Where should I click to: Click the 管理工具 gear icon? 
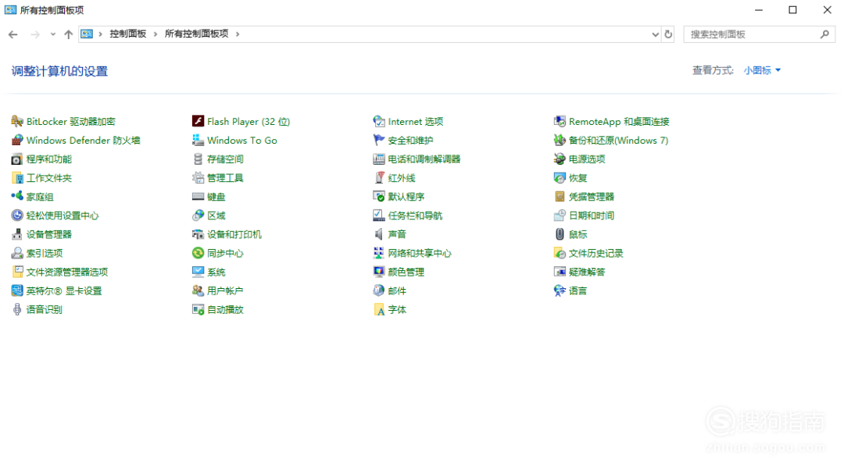coord(198,178)
